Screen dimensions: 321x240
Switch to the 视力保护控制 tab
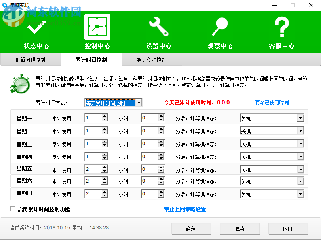[x=152, y=60]
